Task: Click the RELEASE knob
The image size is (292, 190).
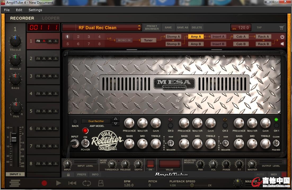Action: coord(125,164)
